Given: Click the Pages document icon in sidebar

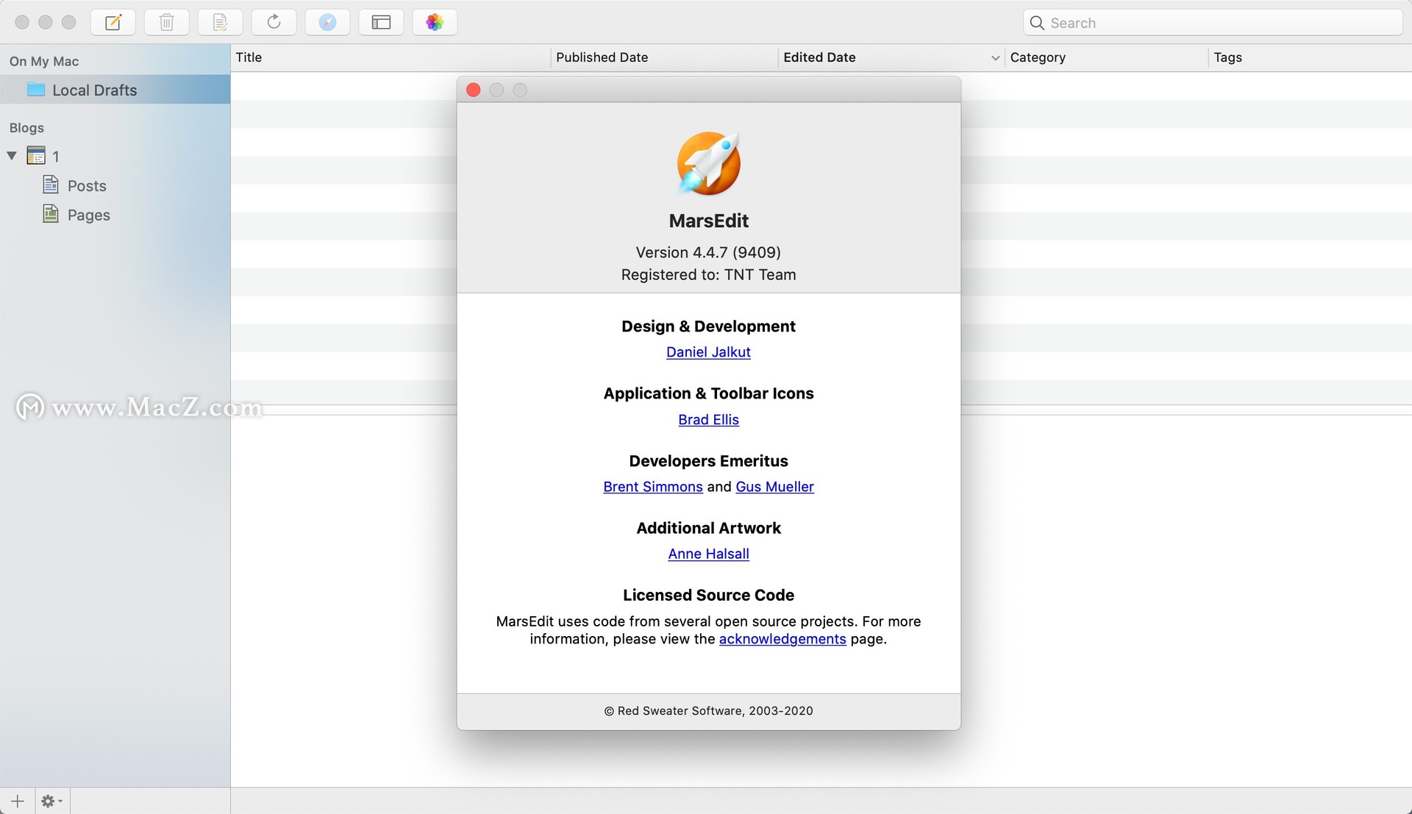Looking at the screenshot, I should tap(51, 214).
